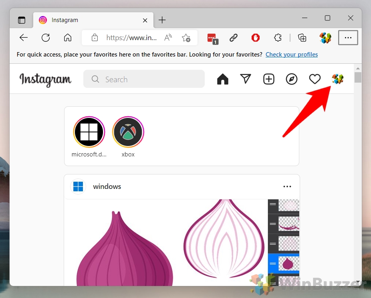Add this page to favorites
This screenshot has height=298, width=371.
tap(186, 38)
